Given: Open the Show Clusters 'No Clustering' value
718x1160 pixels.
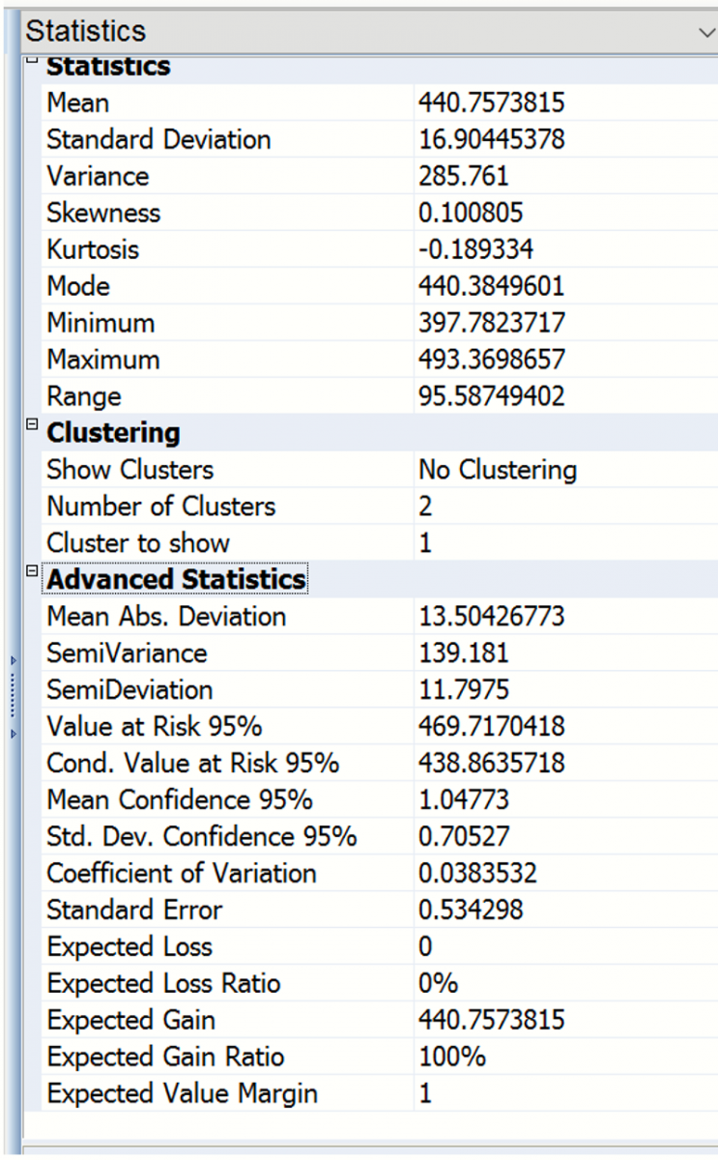Looking at the screenshot, I should 497,470.
